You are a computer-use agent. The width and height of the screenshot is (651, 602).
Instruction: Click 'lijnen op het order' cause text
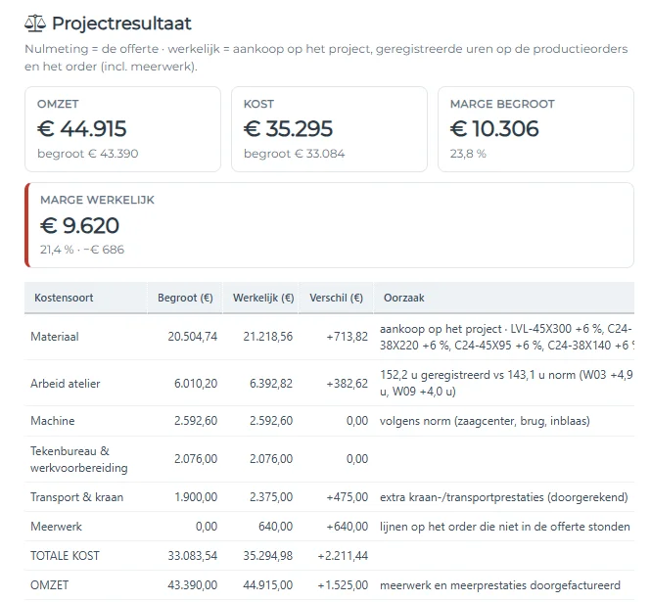pos(505,527)
